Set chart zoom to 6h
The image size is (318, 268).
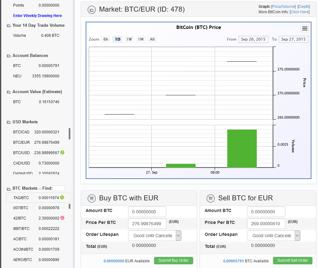(106, 39)
